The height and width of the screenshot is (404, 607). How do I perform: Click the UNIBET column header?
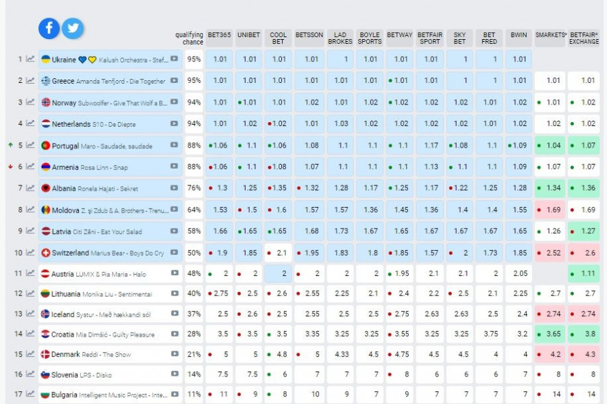[249, 35]
